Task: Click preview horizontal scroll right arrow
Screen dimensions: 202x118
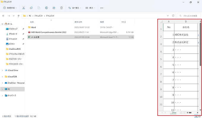Action: click(x=198, y=113)
